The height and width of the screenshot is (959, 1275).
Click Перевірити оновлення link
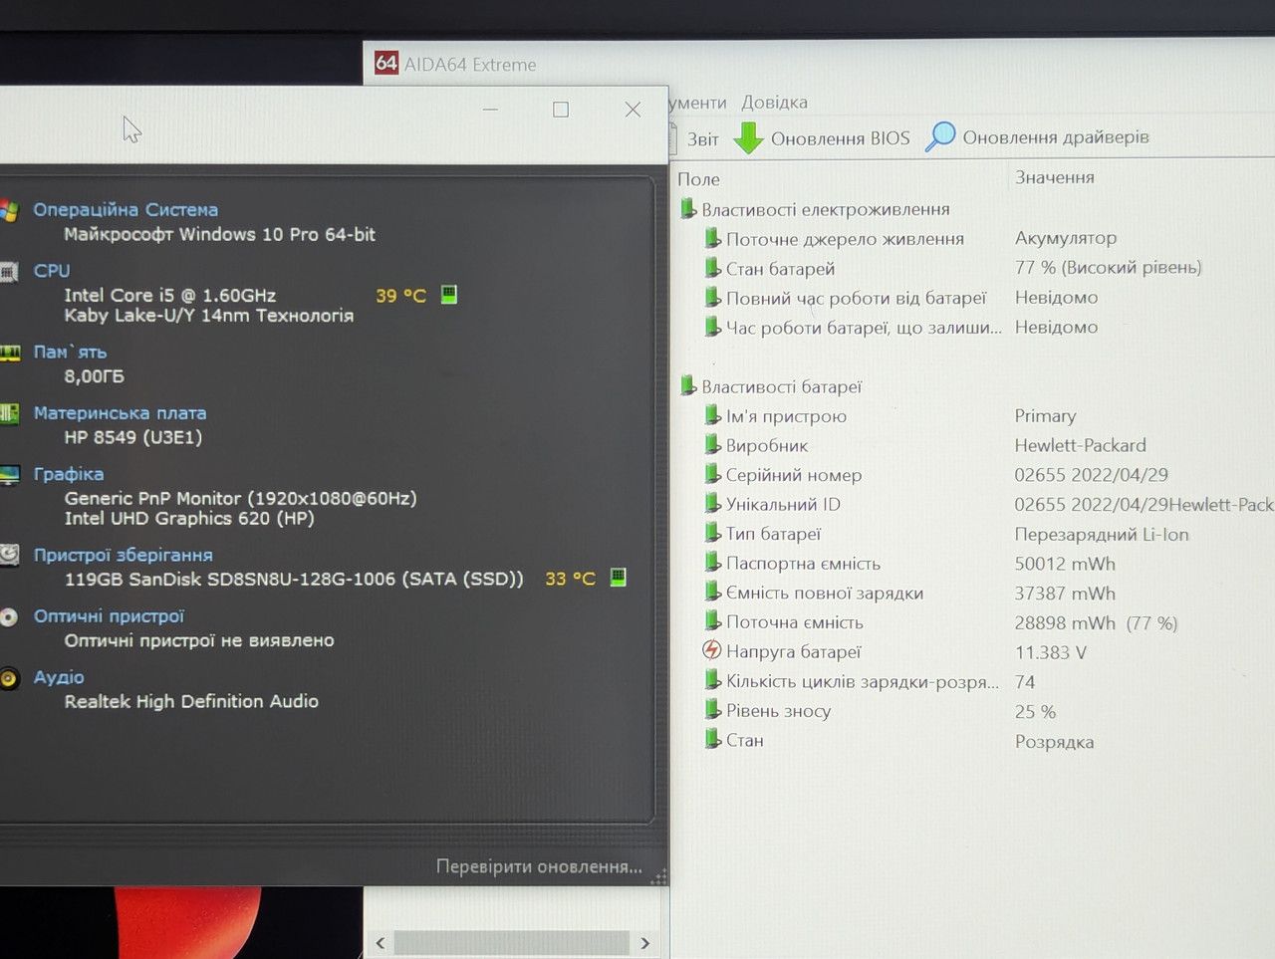tap(539, 866)
